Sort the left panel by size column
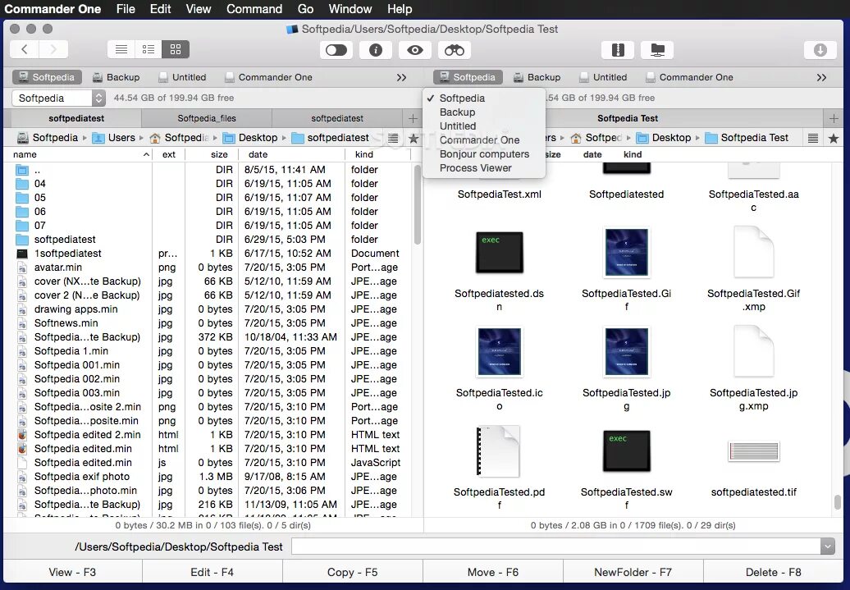Viewport: 850px width, 590px height. pyautogui.click(x=212, y=154)
